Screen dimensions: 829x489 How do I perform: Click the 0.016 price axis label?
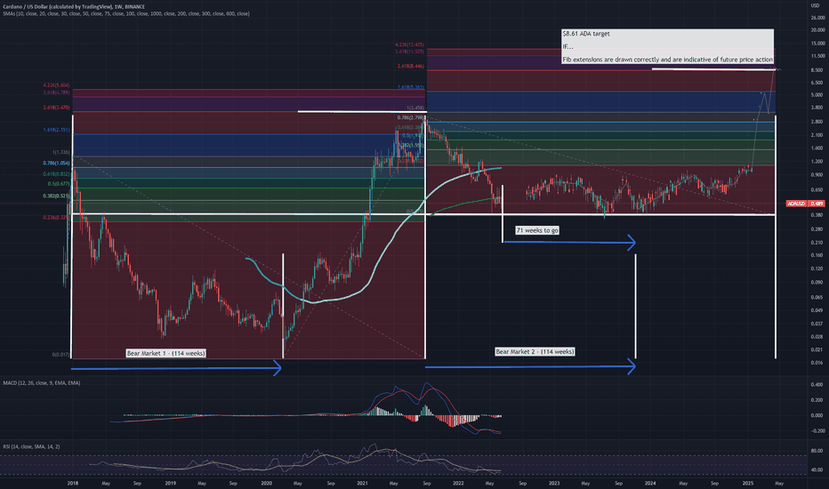(817, 363)
